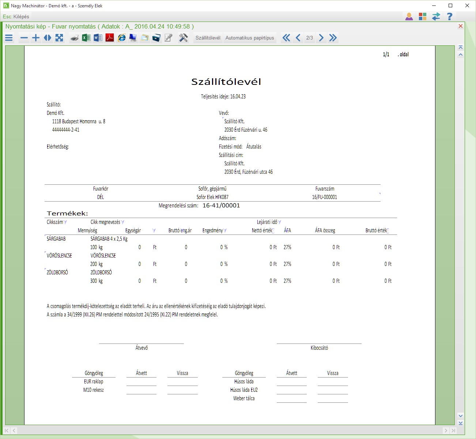Open the preview in Internet Explorer
Image resolution: width=476 pixels, height=439 pixels.
121,38
